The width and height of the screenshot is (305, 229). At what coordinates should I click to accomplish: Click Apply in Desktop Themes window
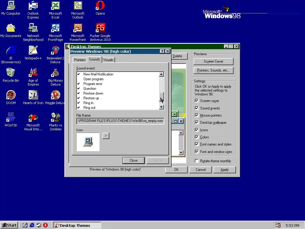[x=225, y=170]
